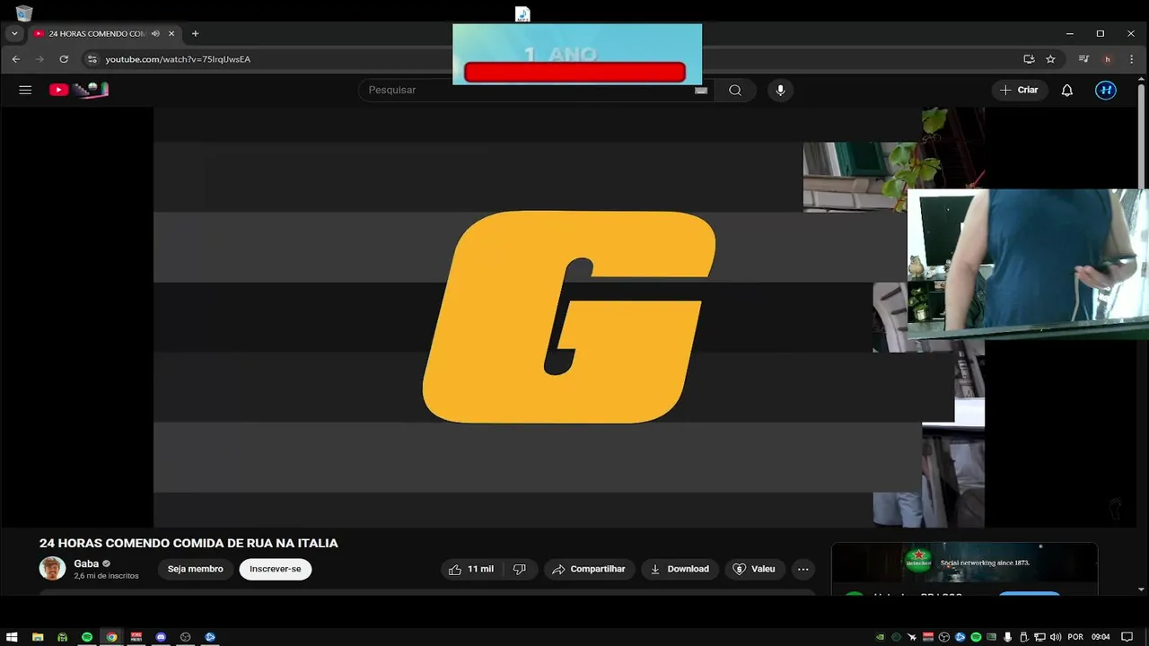
Task: Open the Recycle Bin desktop icon
Action: [24, 13]
